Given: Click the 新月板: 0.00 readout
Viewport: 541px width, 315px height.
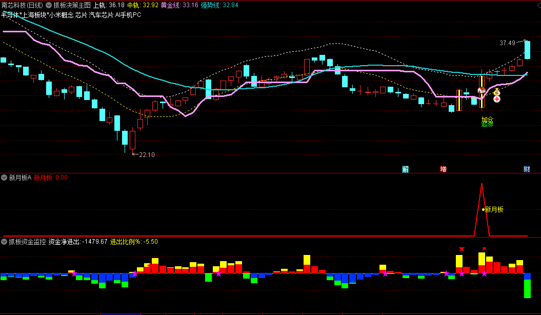Looking at the screenshot, I should pos(51,178).
